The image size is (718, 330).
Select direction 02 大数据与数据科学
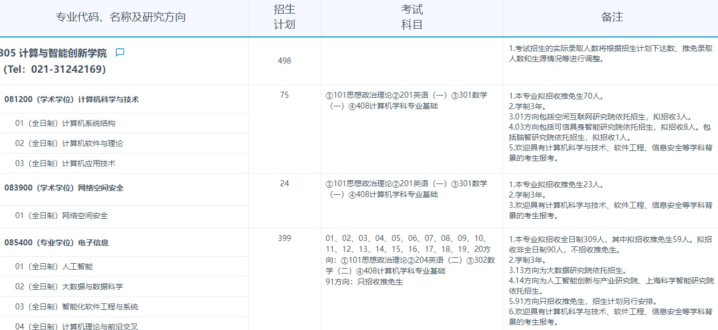pyautogui.click(x=69, y=287)
